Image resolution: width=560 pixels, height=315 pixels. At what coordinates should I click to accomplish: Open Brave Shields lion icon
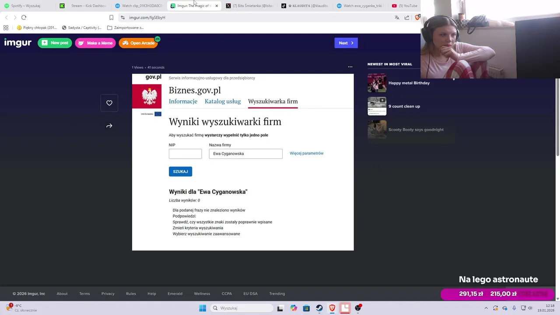pyautogui.click(x=417, y=17)
